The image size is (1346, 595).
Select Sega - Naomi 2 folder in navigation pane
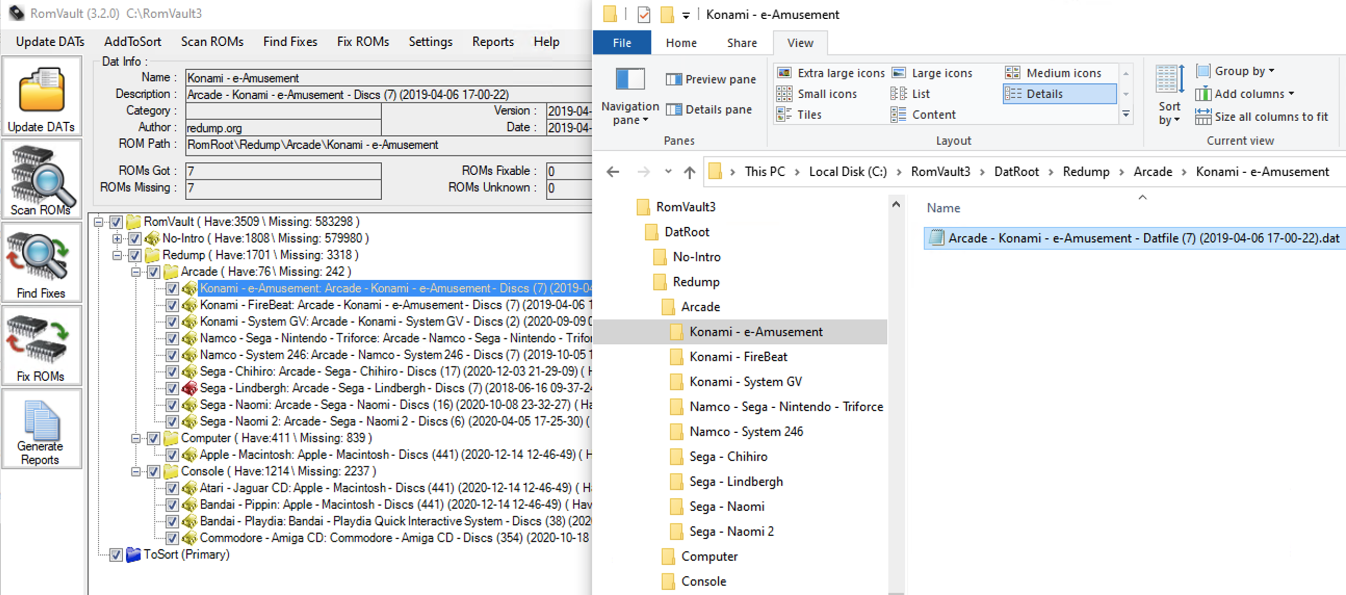click(731, 531)
